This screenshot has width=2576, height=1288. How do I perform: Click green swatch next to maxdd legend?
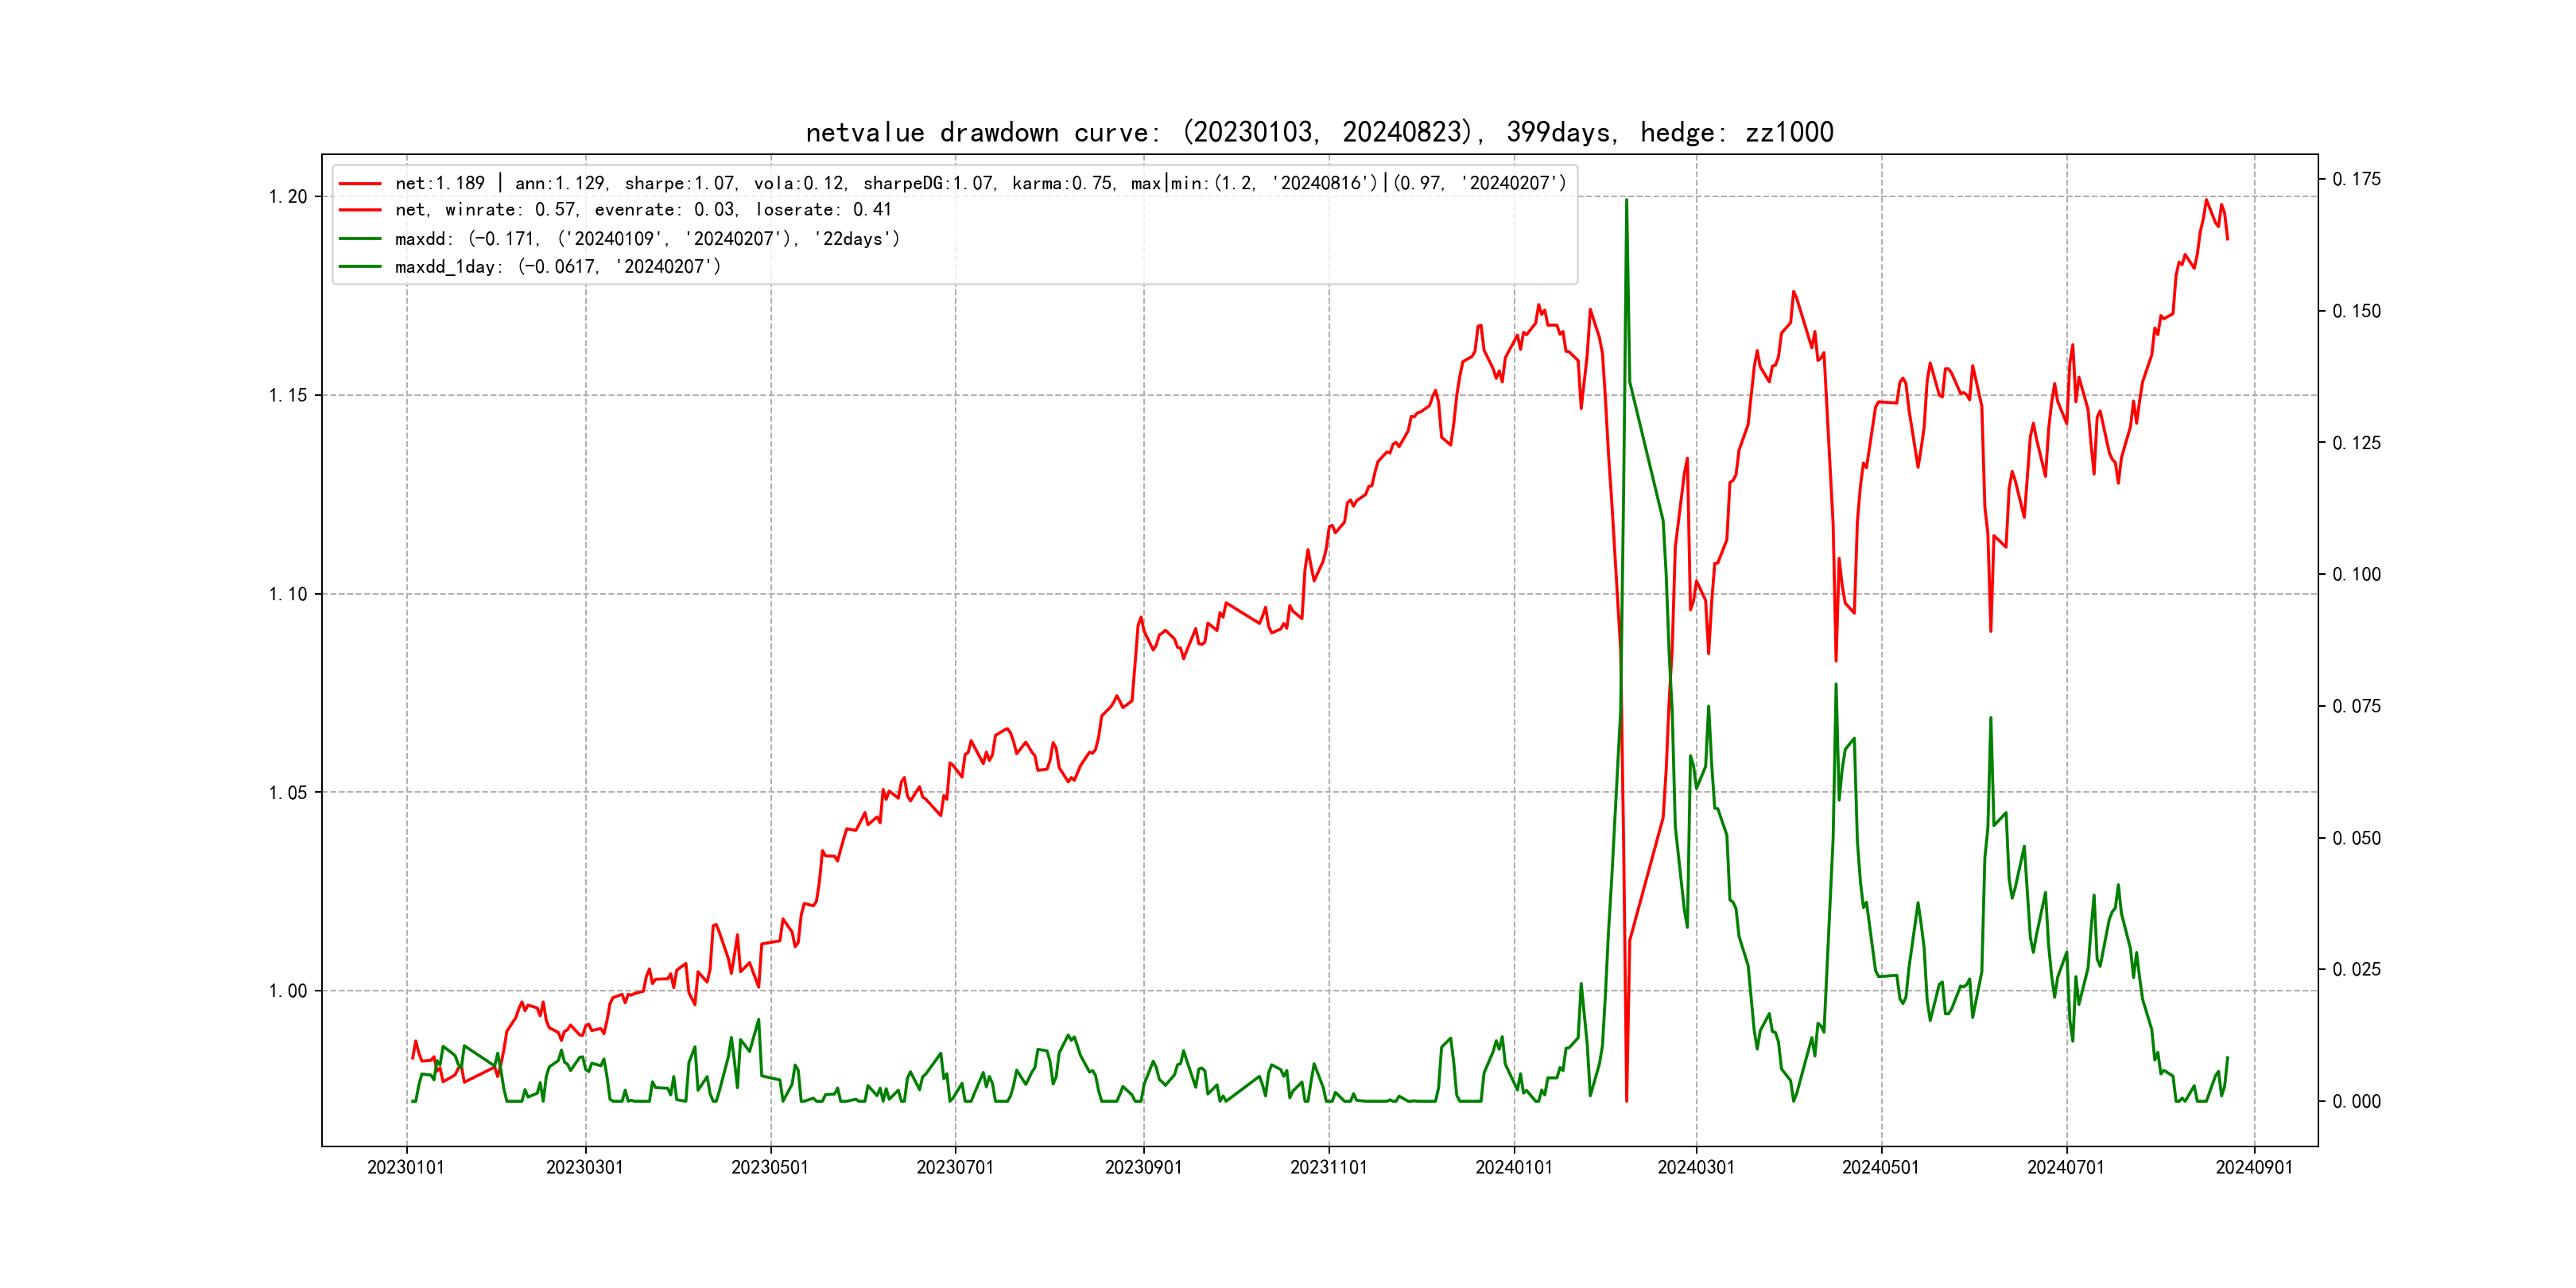click(x=360, y=239)
